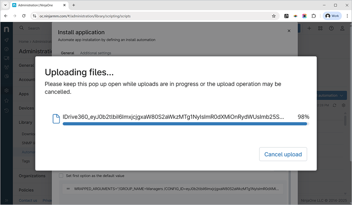Open the Contact us link
The width and height of the screenshot is (352, 205).
point(28,200)
